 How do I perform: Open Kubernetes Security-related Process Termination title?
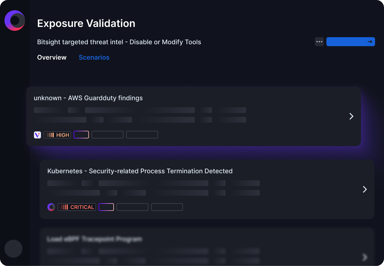tap(140, 171)
